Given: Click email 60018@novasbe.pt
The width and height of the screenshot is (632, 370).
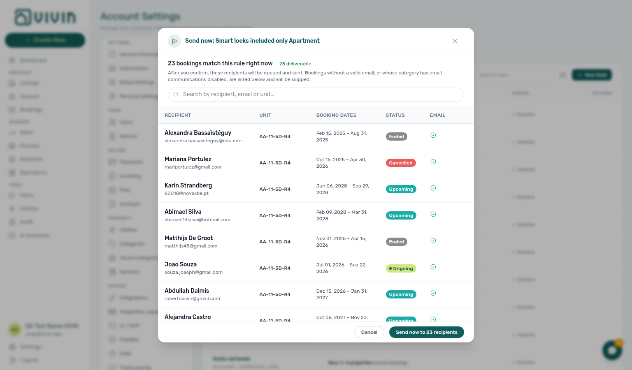Looking at the screenshot, I should (187, 193).
